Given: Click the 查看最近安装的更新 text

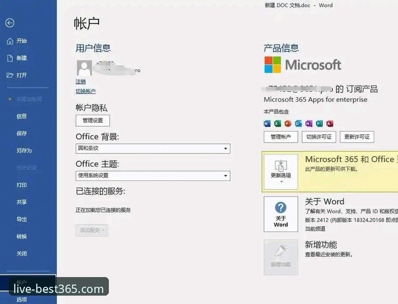Looking at the screenshot, I should point(329,255).
